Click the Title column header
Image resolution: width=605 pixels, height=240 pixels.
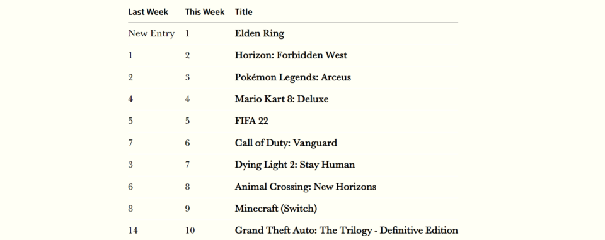[x=243, y=12]
